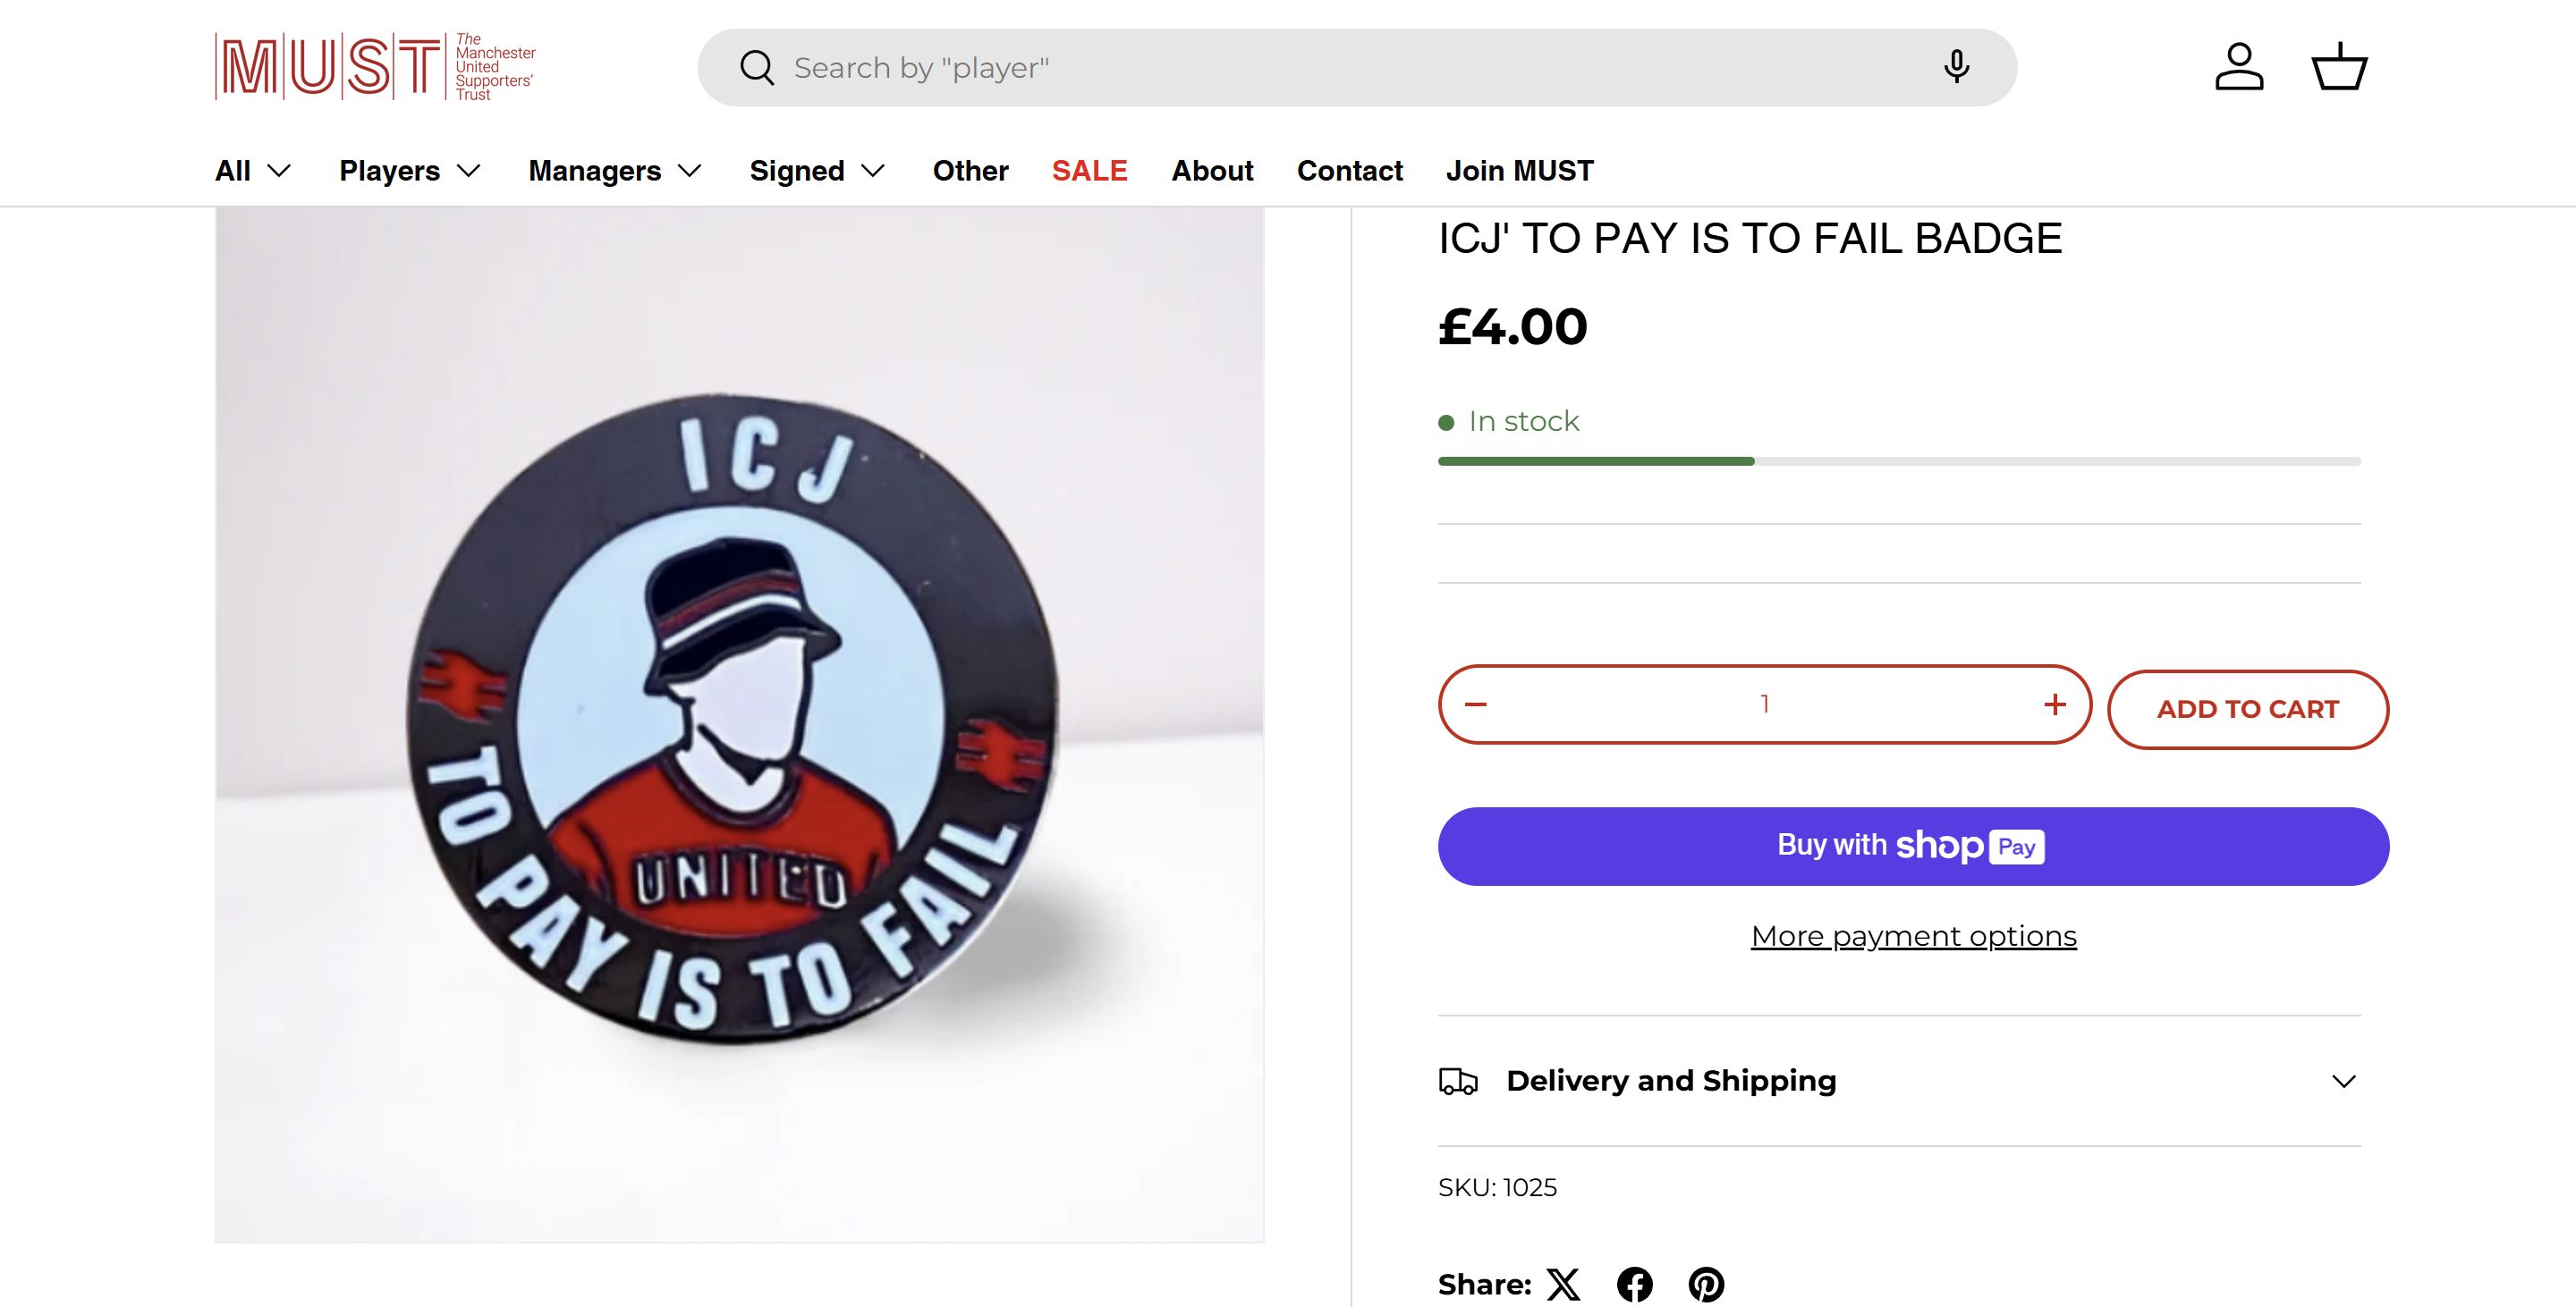Viewport: 2576px width, 1307px height.
Task: Open the Managers menu dropdown
Action: point(615,171)
